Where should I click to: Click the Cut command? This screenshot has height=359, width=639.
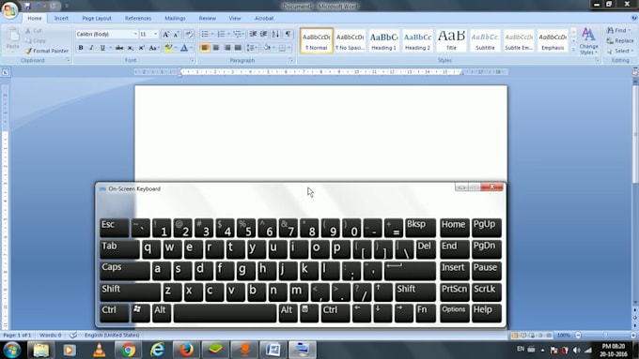(x=34, y=31)
